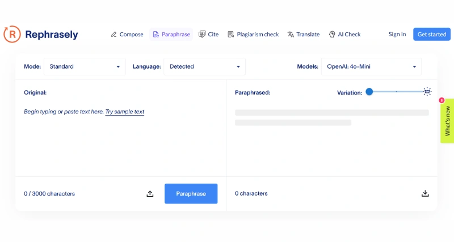Click the Mode dropdown arrow
Screen dimensions: 454x242
[118, 67]
